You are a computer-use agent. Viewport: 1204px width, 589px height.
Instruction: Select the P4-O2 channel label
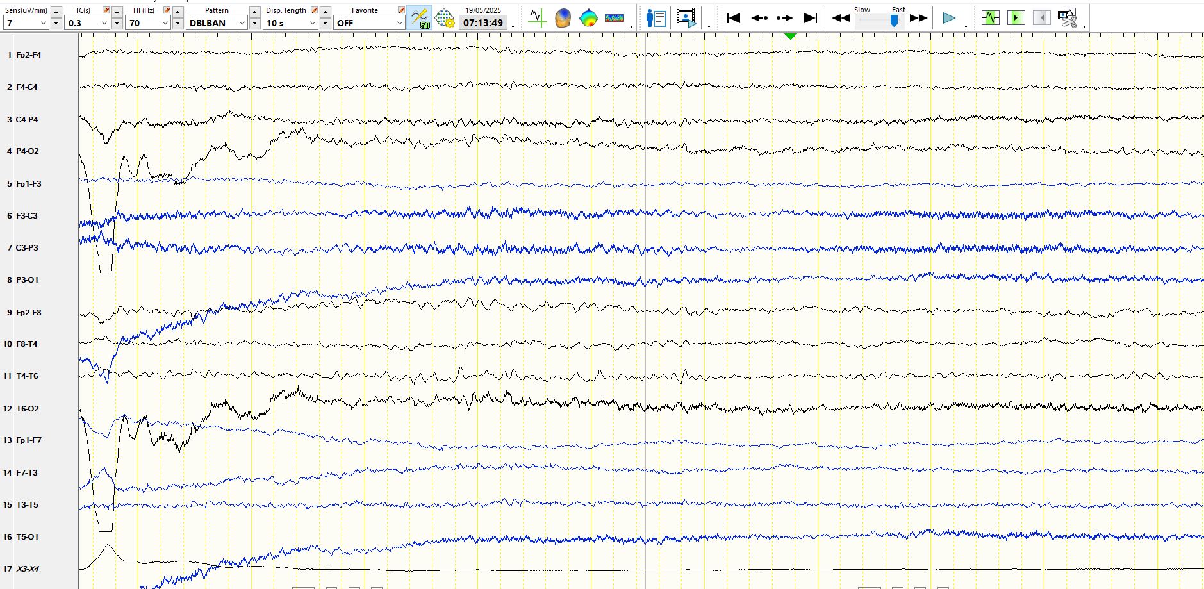(x=28, y=151)
